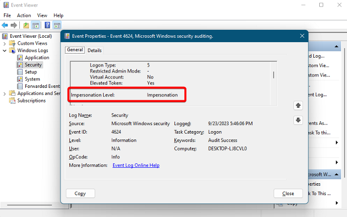Click the Event Properties dialog title icon

click(67, 36)
